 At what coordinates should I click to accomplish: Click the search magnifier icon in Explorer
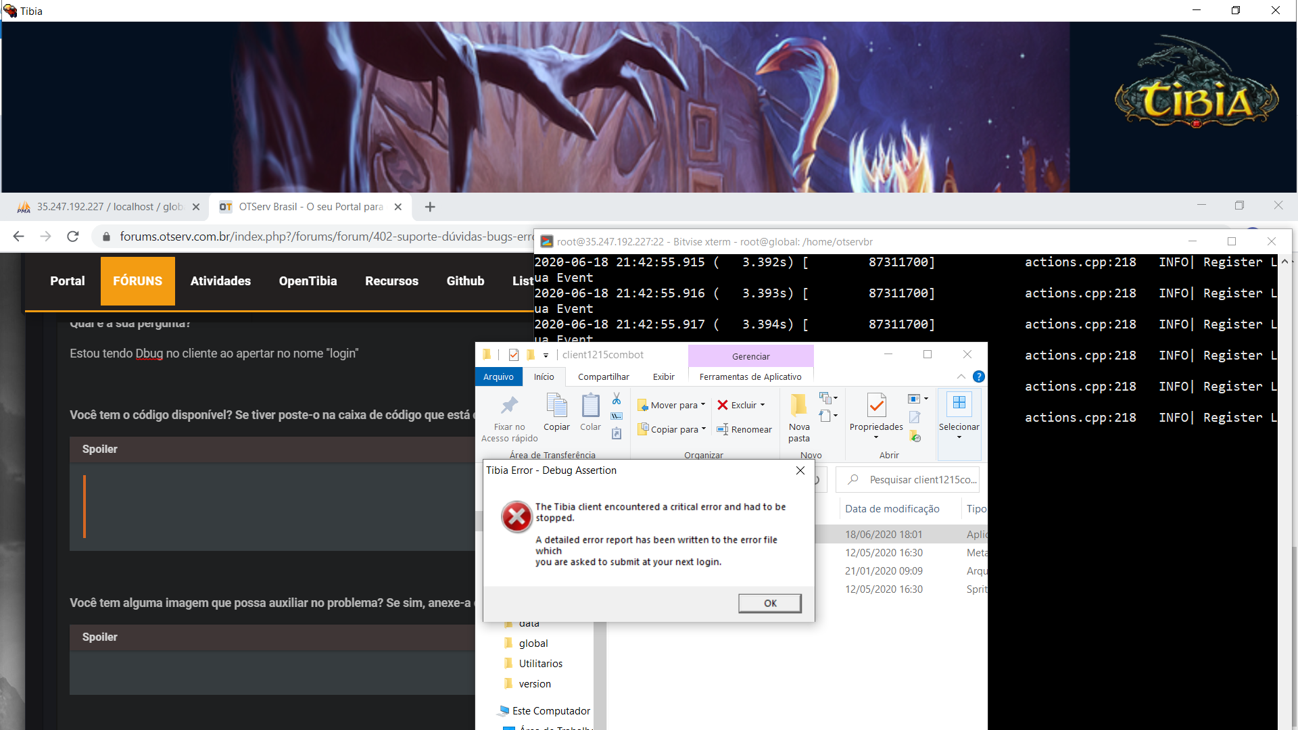click(x=853, y=479)
